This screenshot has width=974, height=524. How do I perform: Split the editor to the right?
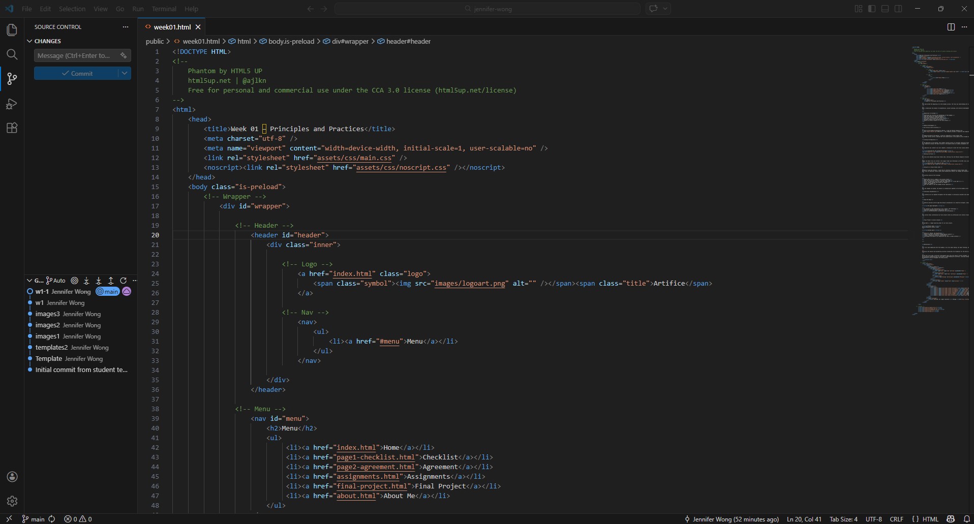click(x=951, y=27)
